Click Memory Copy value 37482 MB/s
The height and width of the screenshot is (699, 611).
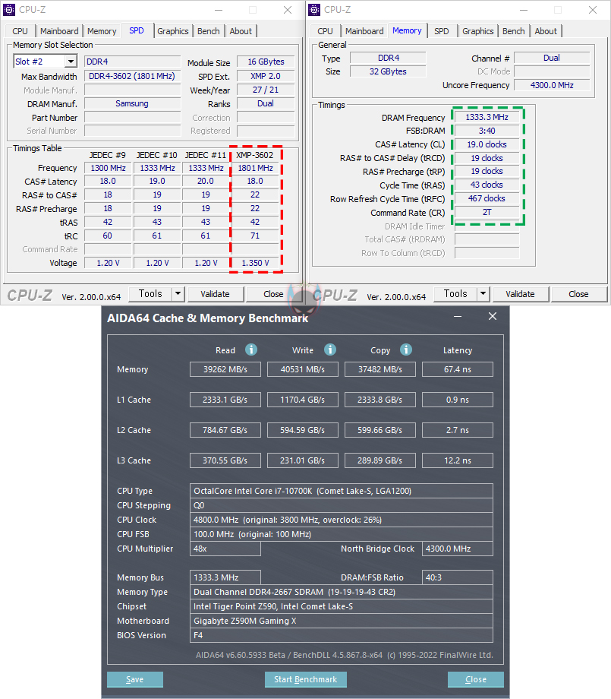pos(380,369)
